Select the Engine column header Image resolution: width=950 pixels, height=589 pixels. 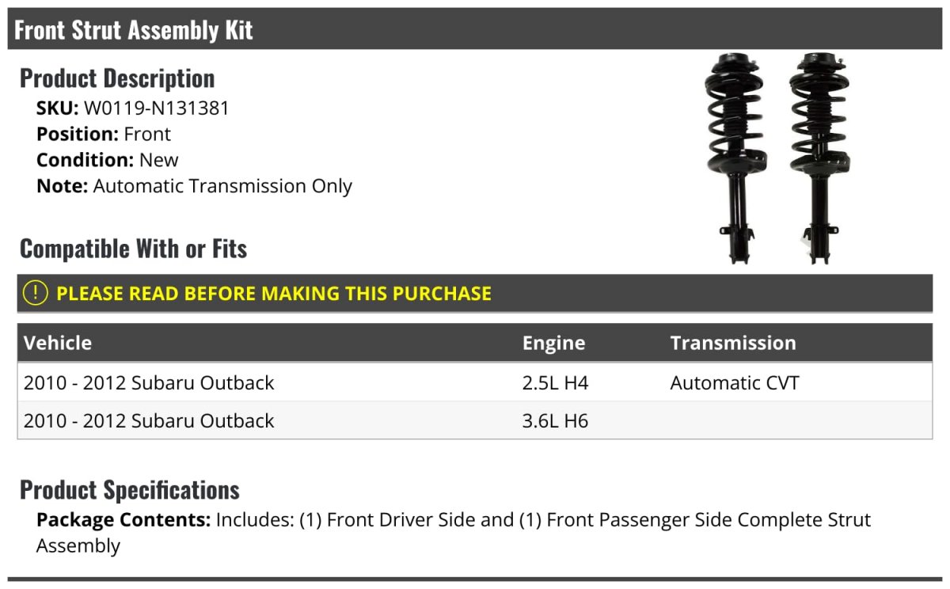553,343
